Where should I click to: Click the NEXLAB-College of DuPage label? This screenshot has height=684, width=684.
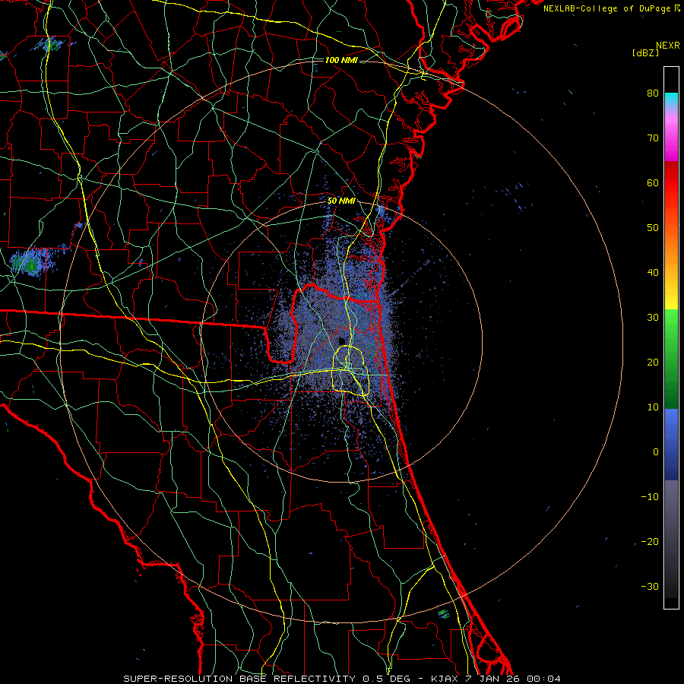pos(607,8)
